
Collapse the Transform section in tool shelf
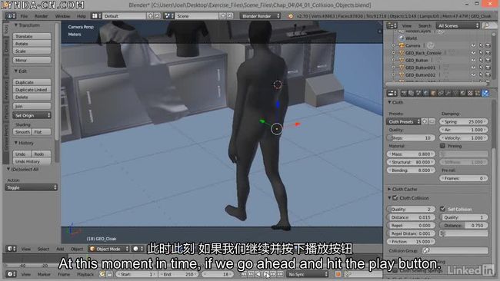coord(16,25)
